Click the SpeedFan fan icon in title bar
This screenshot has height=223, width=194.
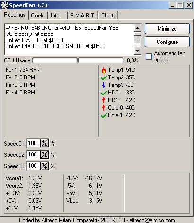pos(4,5)
